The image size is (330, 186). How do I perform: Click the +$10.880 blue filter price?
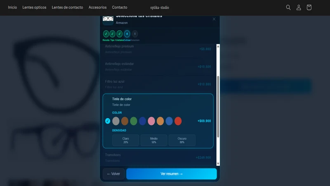click(x=204, y=84)
